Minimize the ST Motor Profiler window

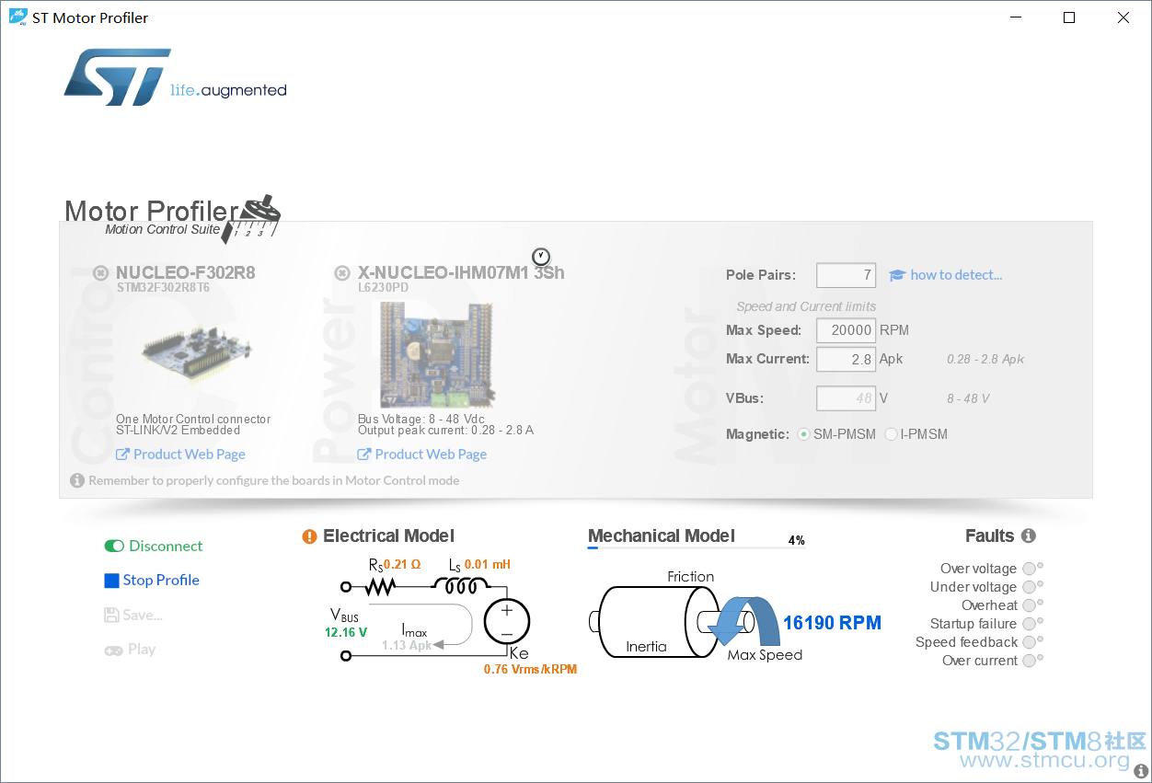[1015, 17]
